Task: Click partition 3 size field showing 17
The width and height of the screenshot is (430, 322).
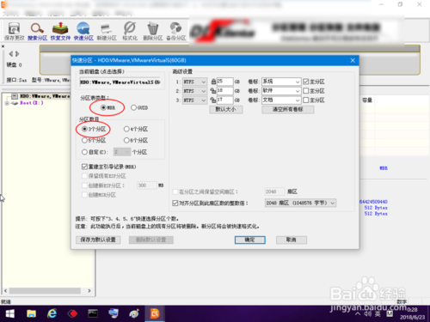Action: tap(224, 100)
